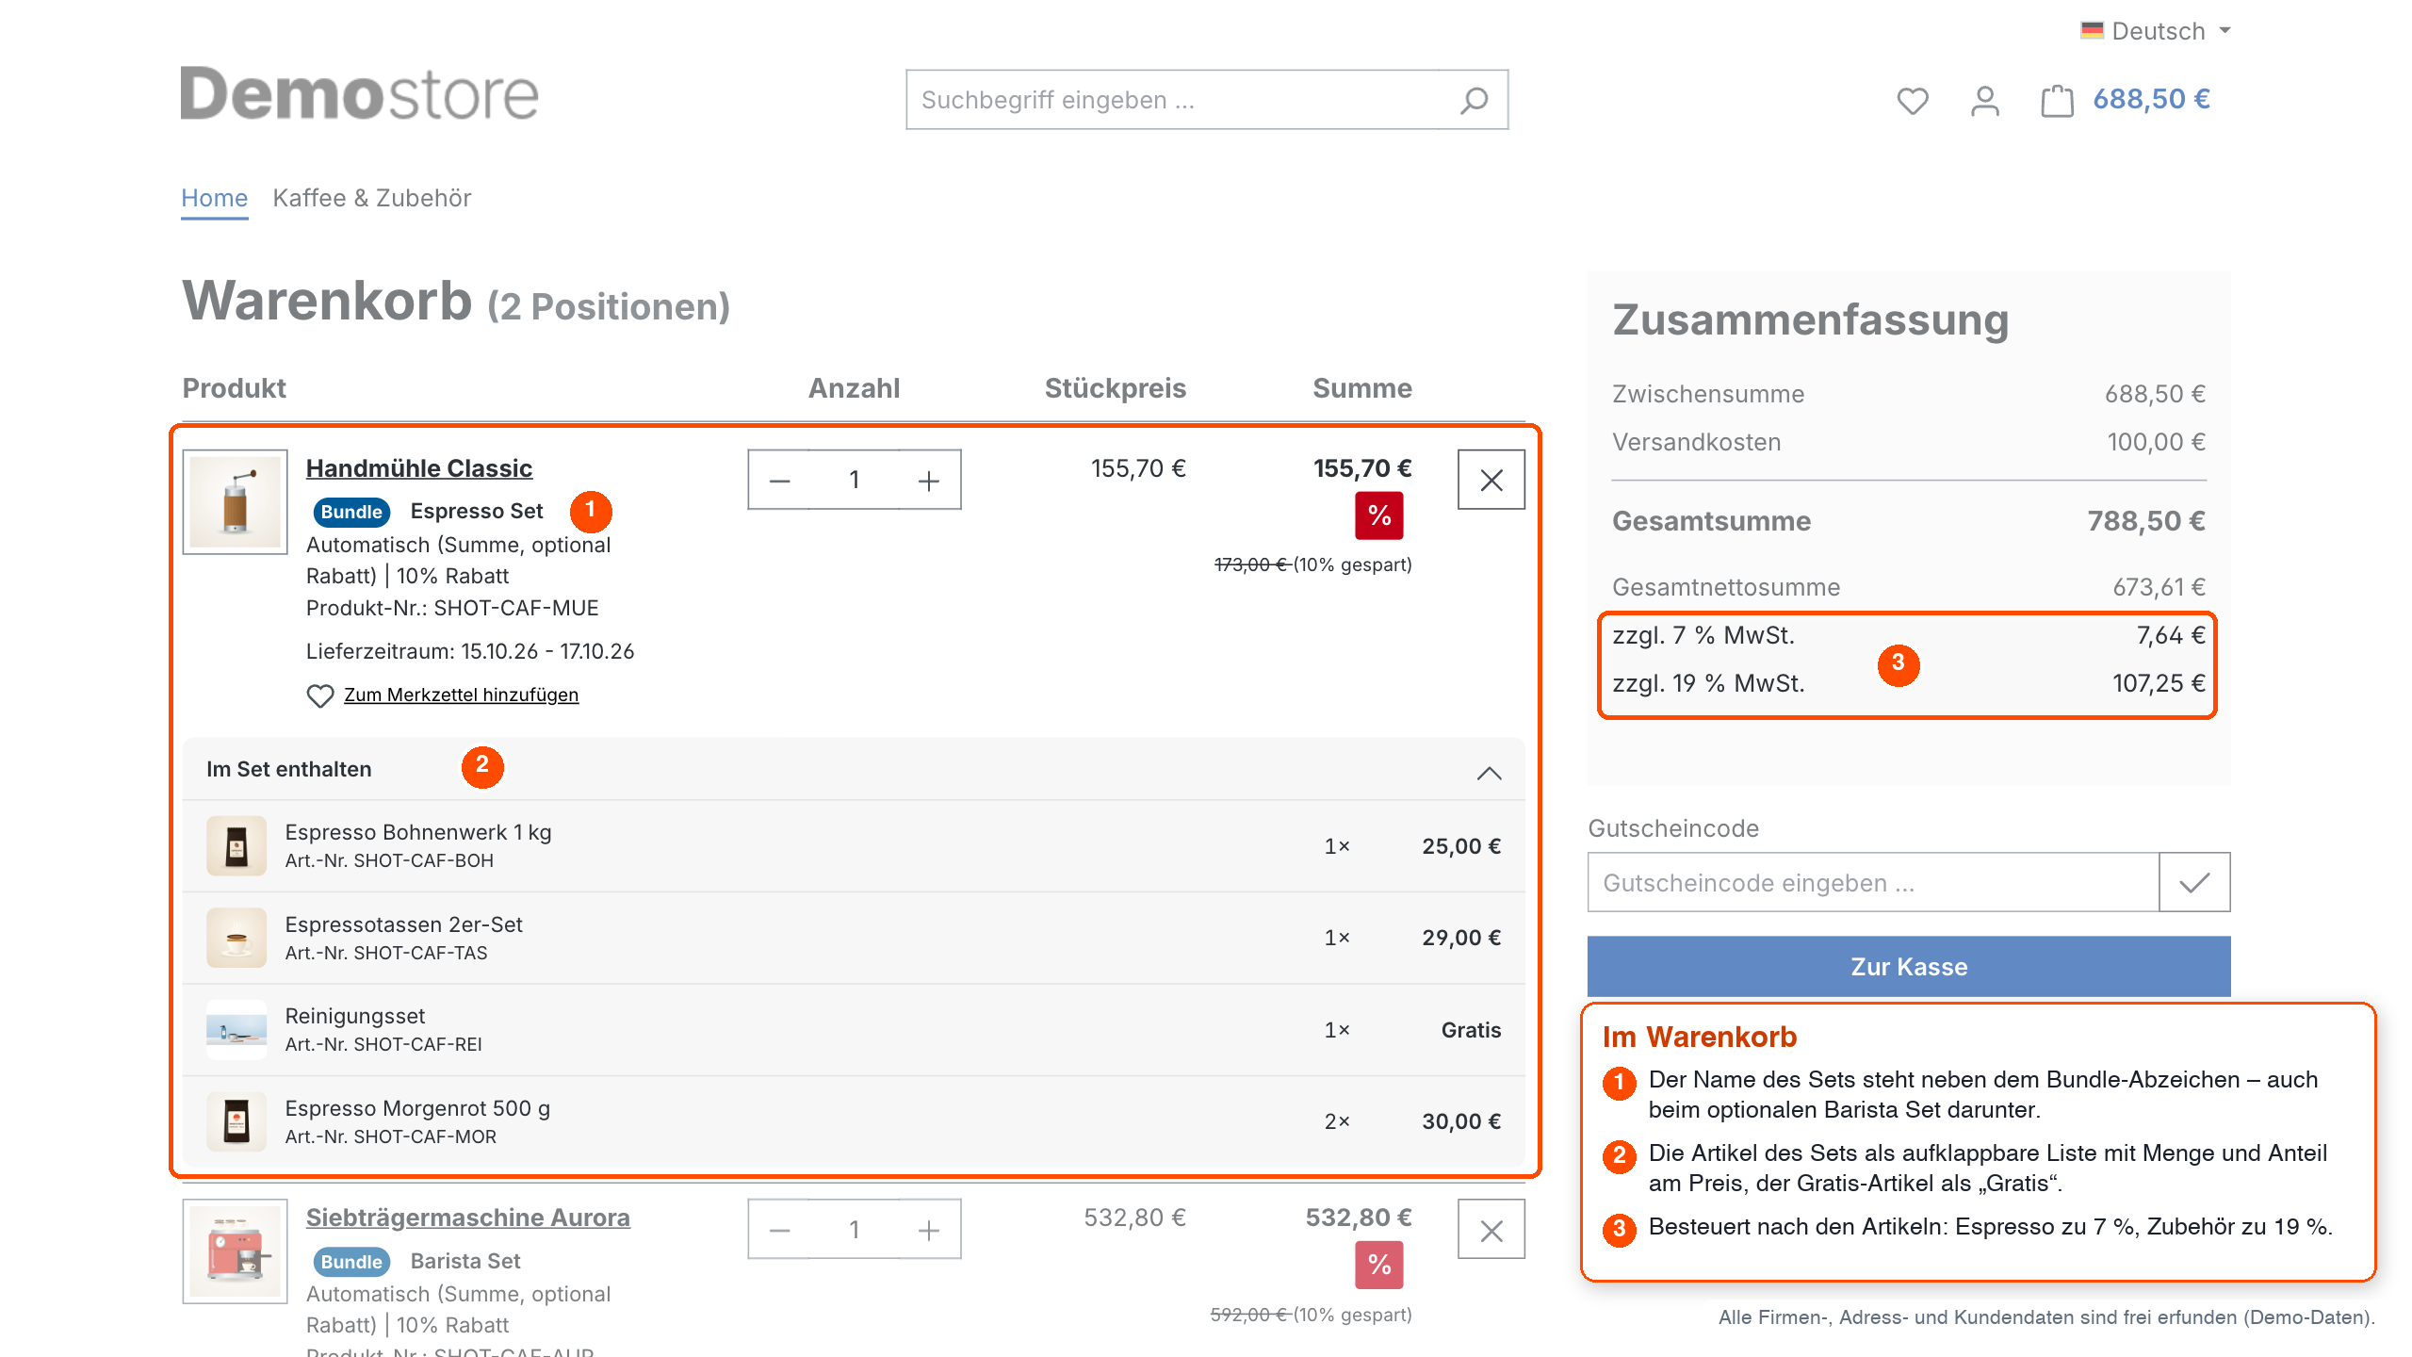Remove Siebträgermaschine Aurora from cart

[x=1491, y=1230]
